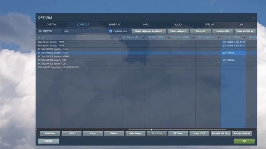Open the AH-64D Pilot aircraft dropdown
The image size is (266, 149).
point(50,31)
